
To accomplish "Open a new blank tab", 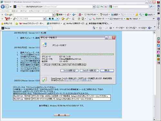I will click(x=50, y=28).
